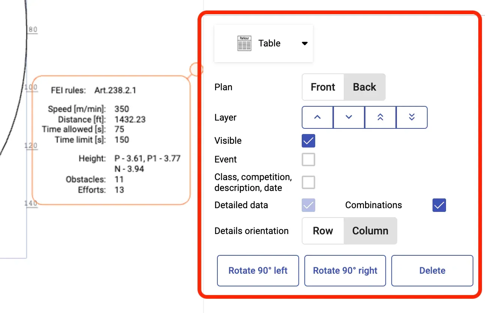Move layer down one step

pyautogui.click(x=349, y=118)
